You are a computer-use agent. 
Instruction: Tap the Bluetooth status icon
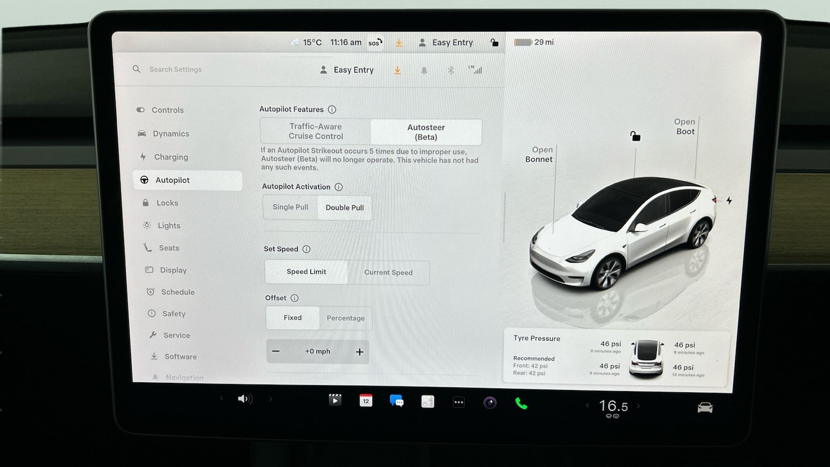pyautogui.click(x=450, y=70)
